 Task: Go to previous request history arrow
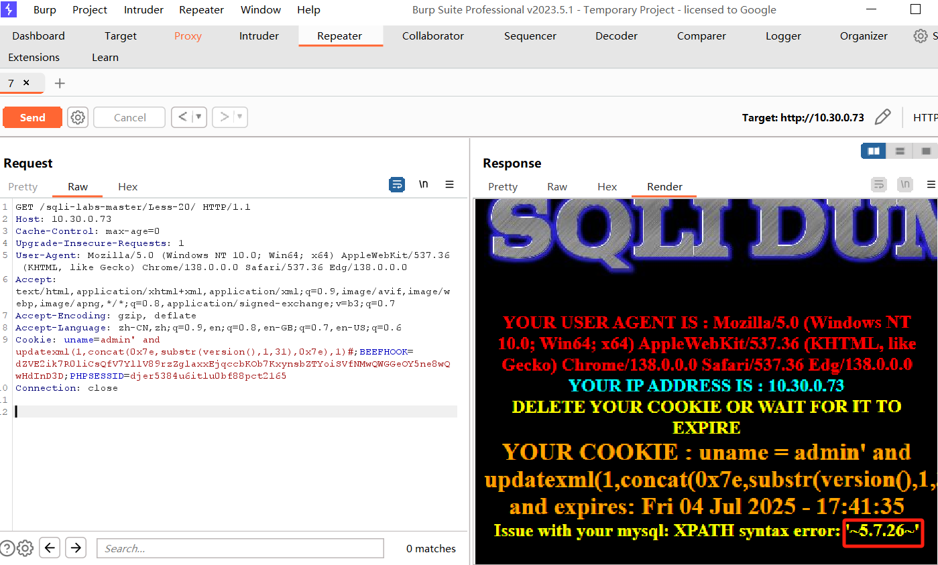click(182, 117)
